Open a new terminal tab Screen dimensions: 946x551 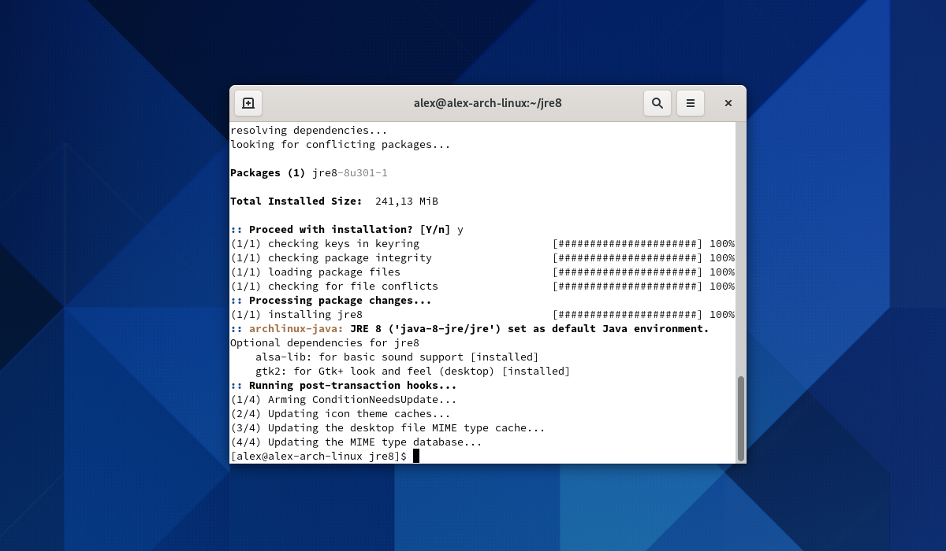248,103
